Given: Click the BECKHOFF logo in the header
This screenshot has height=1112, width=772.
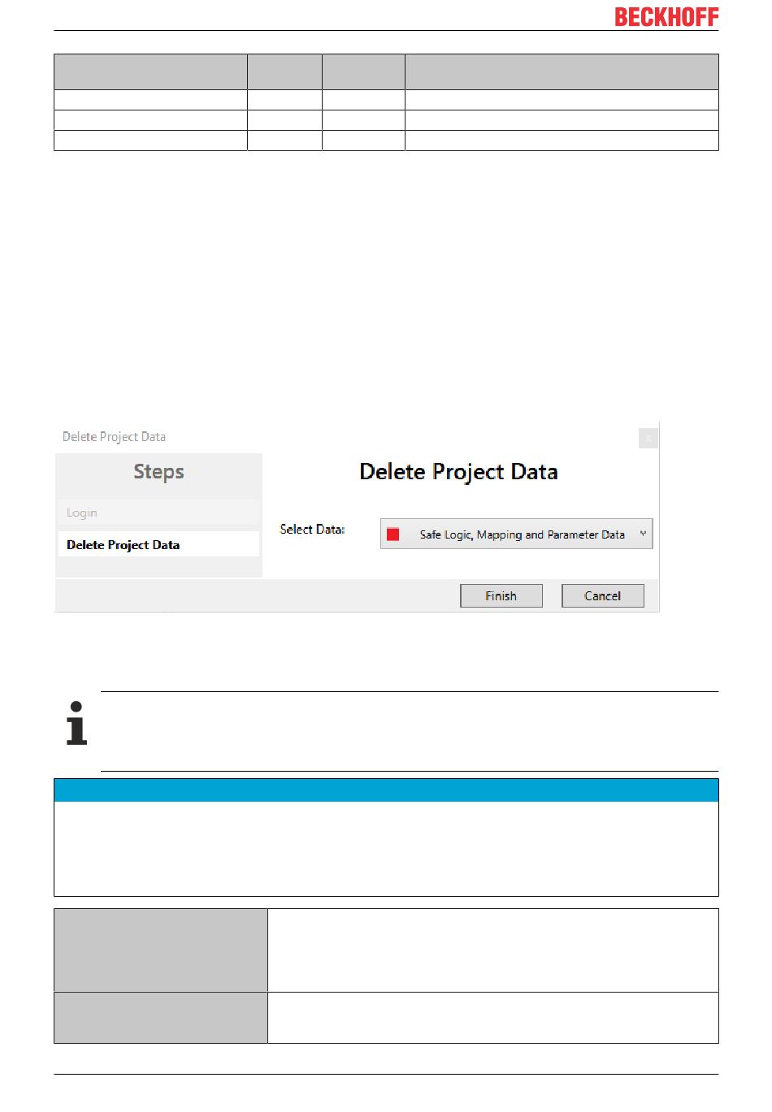Looking at the screenshot, I should point(666,17).
